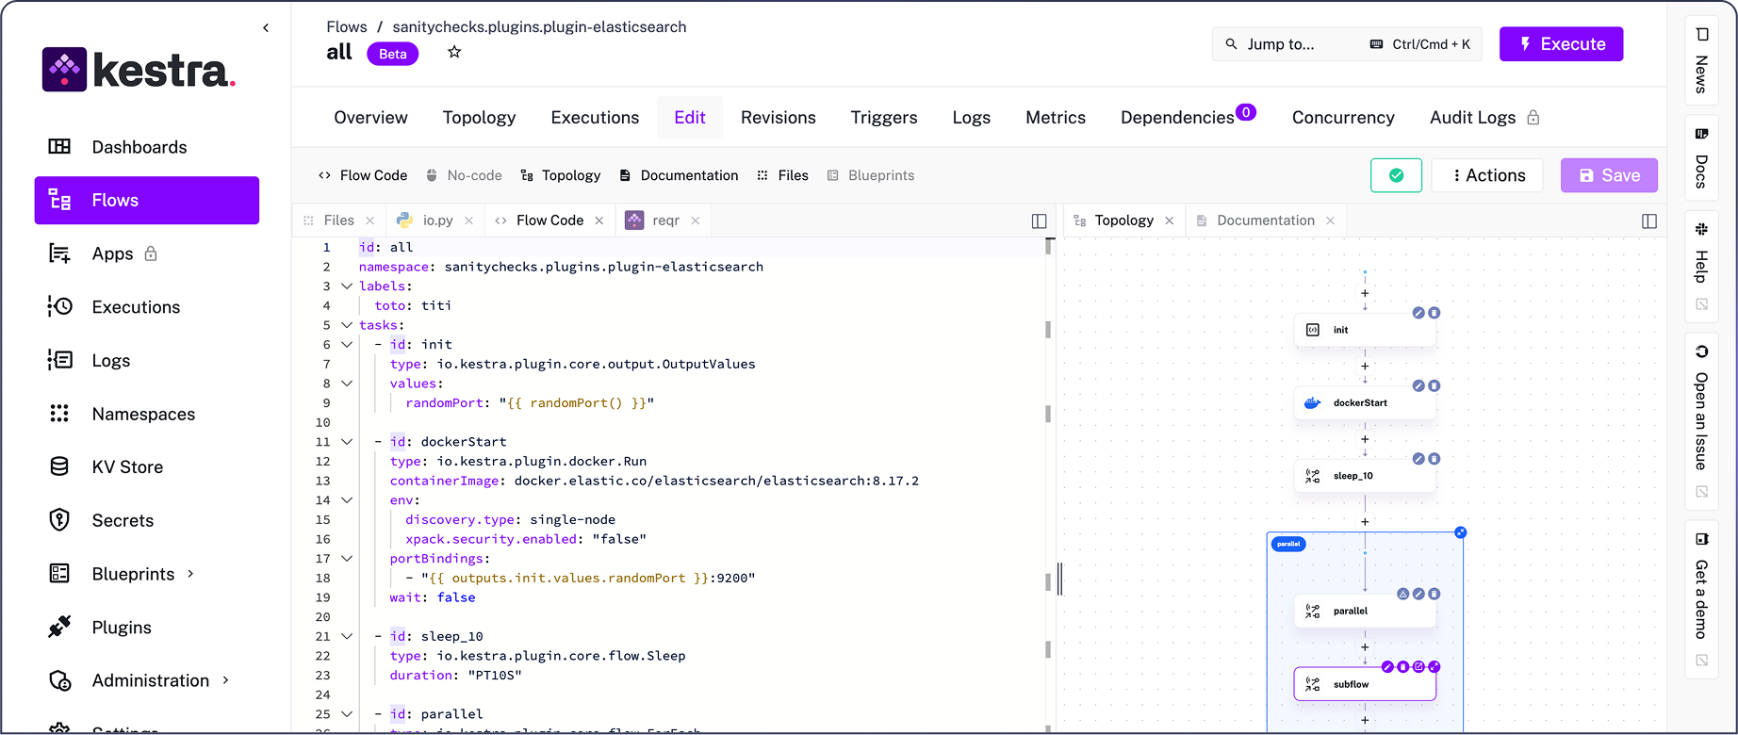Click the edit icon on init node

tap(1418, 313)
